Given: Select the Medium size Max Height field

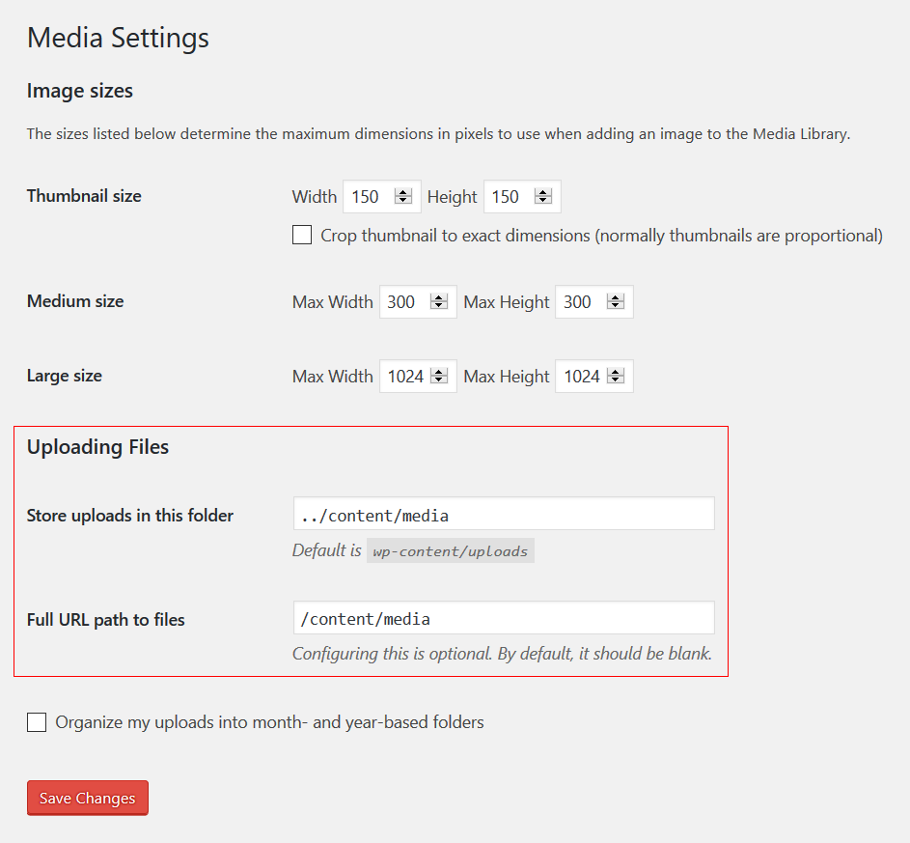Looking at the screenshot, I should click(x=581, y=302).
